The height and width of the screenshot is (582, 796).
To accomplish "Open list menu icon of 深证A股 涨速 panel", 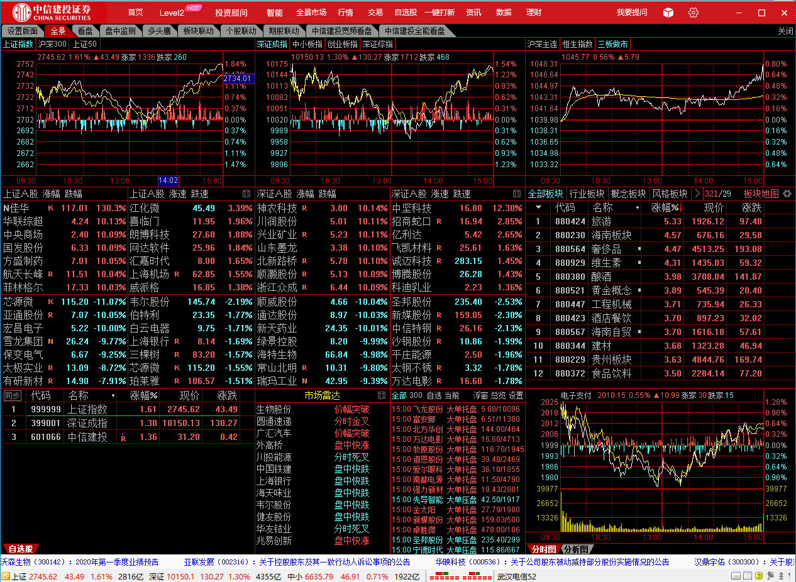I will pyautogui.click(x=517, y=194).
